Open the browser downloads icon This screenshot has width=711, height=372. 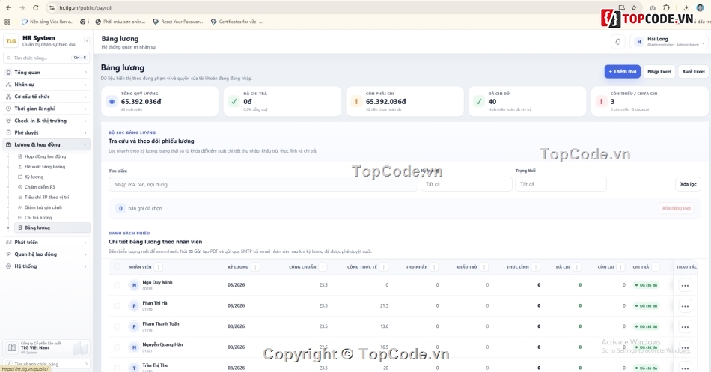click(686, 7)
